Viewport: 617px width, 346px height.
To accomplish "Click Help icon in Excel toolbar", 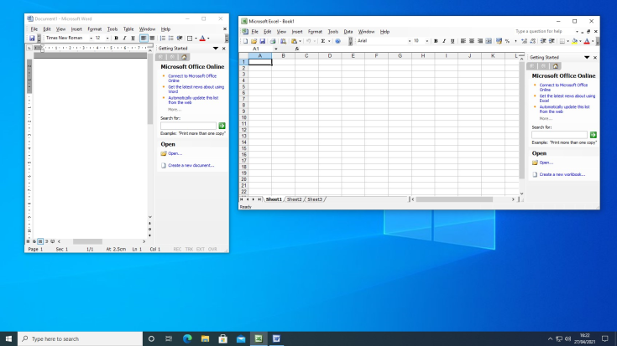I will (x=337, y=41).
